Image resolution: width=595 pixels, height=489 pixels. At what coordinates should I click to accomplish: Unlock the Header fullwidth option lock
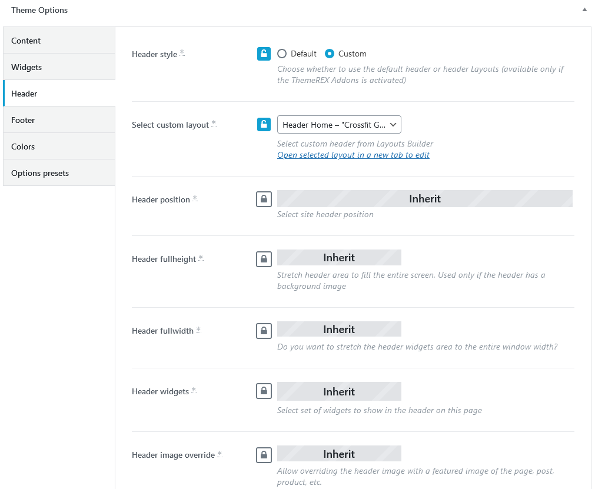tap(264, 331)
